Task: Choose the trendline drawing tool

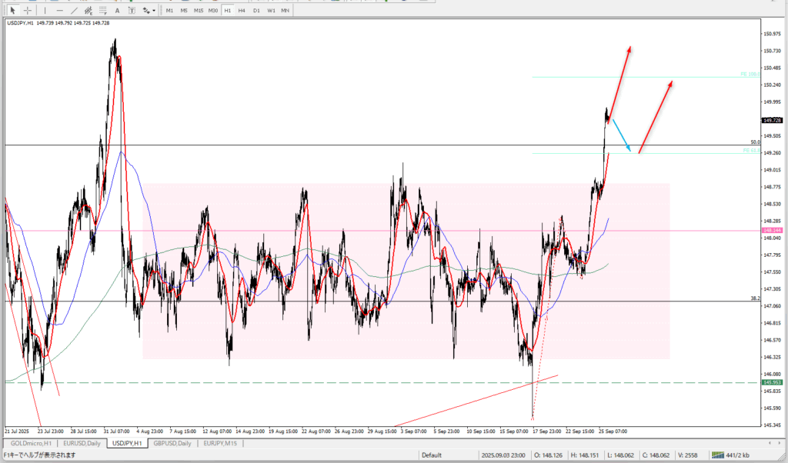Action: pos(75,10)
